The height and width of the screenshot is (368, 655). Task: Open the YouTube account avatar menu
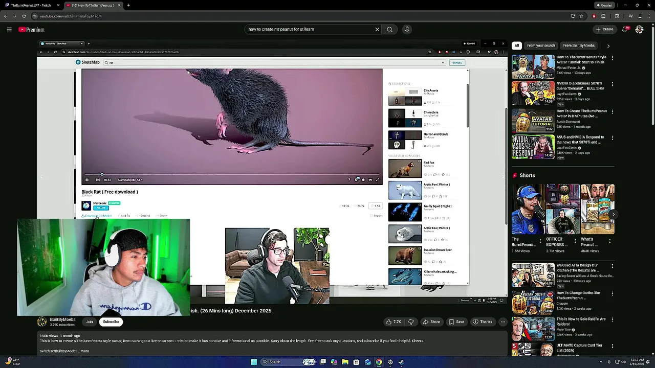639,29
